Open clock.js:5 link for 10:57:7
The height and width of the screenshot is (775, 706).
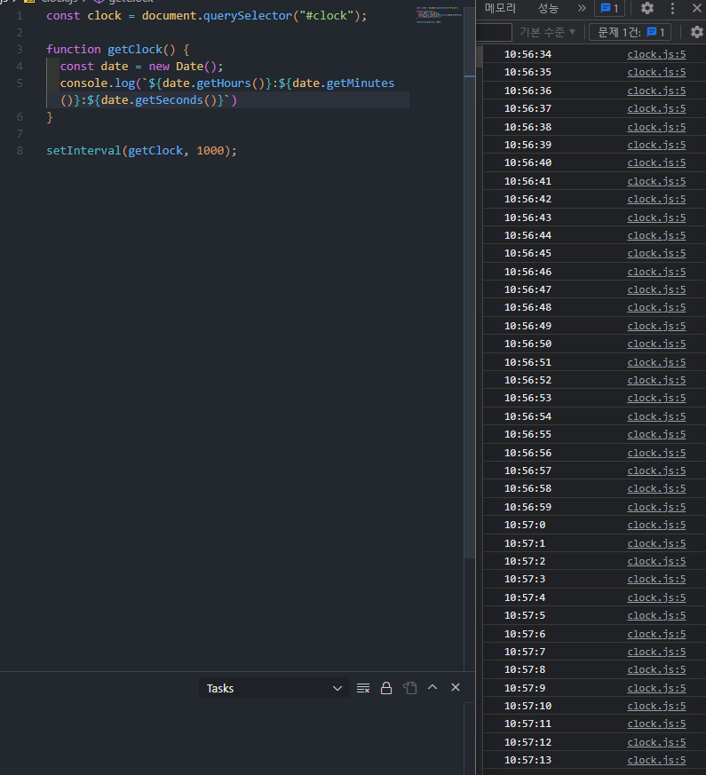656,652
